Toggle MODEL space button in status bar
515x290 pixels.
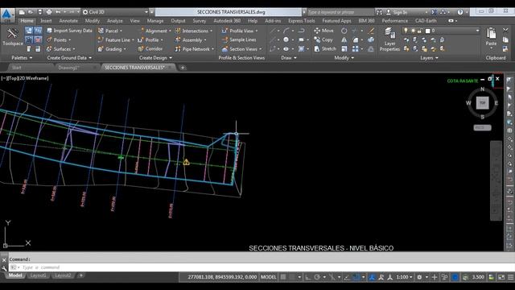point(268,277)
